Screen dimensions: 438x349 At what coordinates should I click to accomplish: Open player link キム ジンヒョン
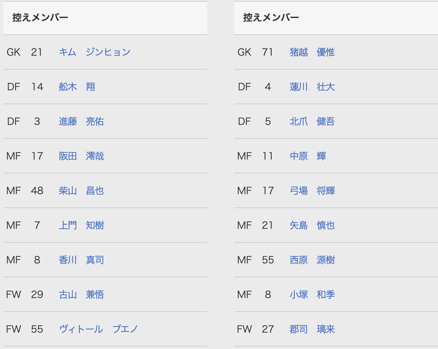95,52
